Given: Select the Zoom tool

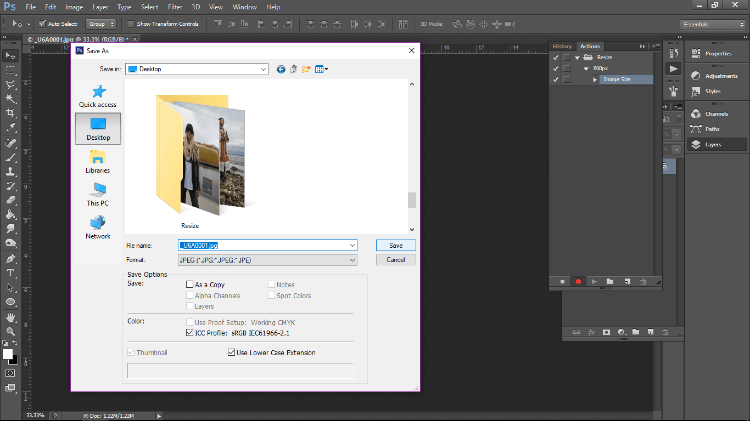Looking at the screenshot, I should pyautogui.click(x=11, y=332).
